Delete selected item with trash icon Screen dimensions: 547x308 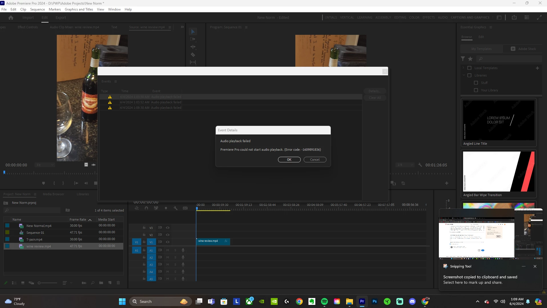coord(118,283)
